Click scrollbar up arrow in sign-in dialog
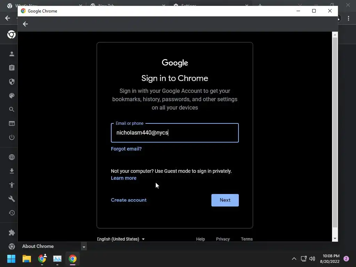The height and width of the screenshot is (267, 356). 335,35
